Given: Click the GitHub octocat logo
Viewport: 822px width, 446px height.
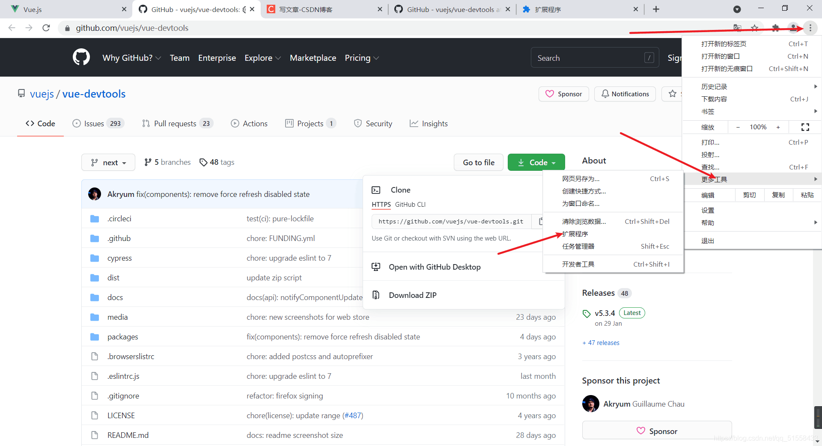Looking at the screenshot, I should [x=81, y=57].
